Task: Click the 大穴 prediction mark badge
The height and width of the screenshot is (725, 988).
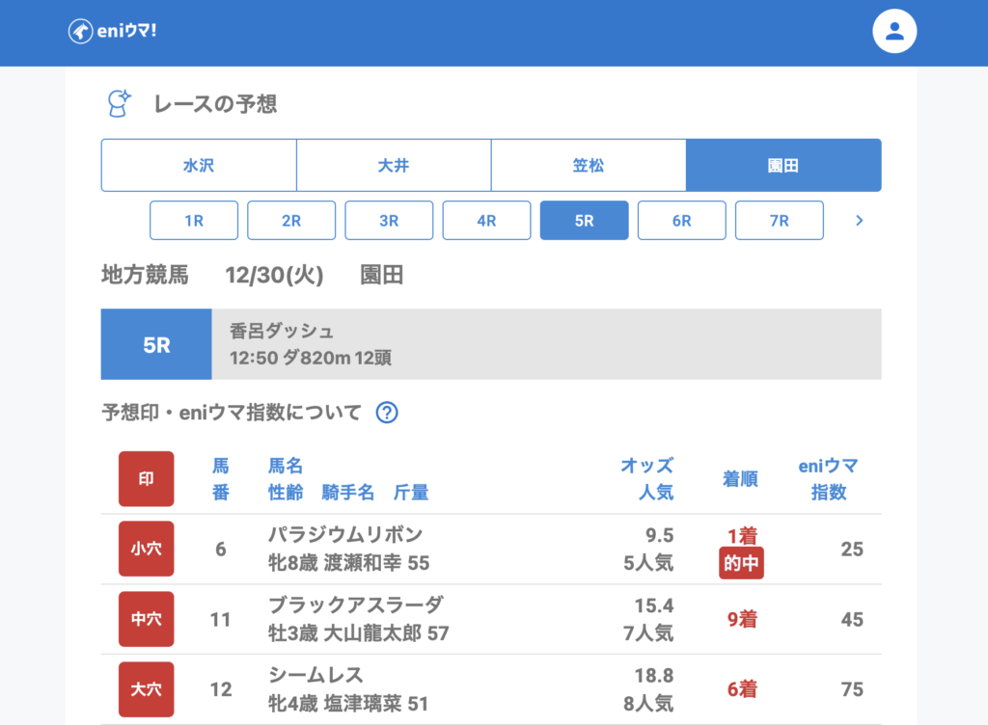Action: click(x=146, y=689)
